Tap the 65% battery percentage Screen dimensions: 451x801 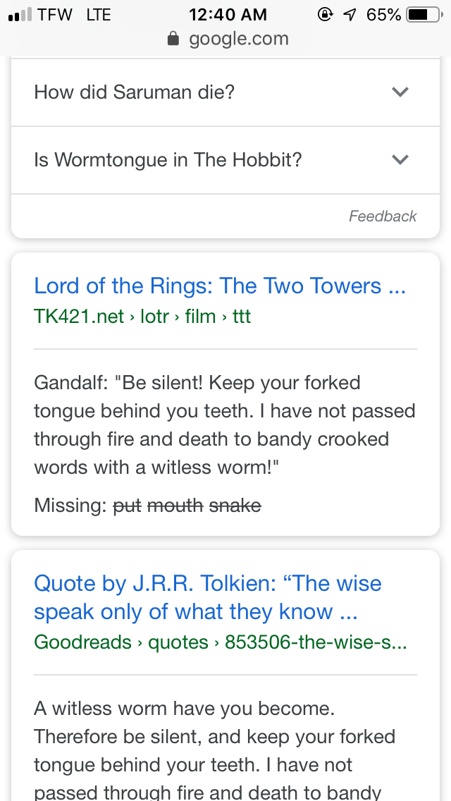pyautogui.click(x=384, y=14)
